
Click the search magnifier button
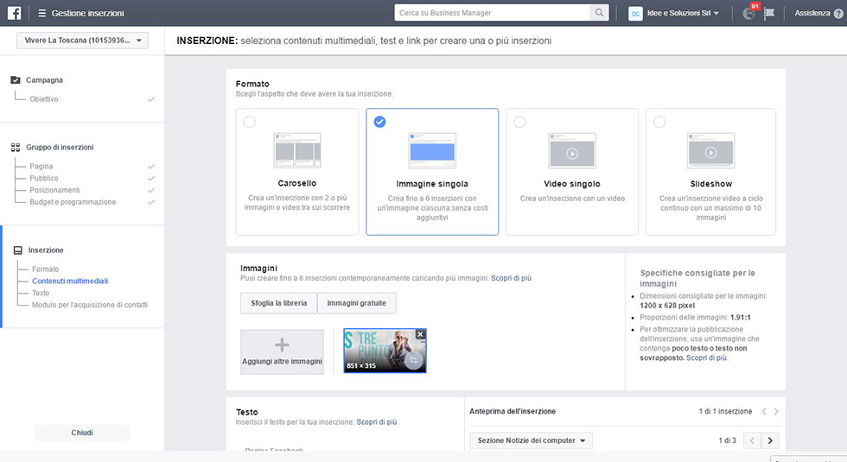point(599,12)
